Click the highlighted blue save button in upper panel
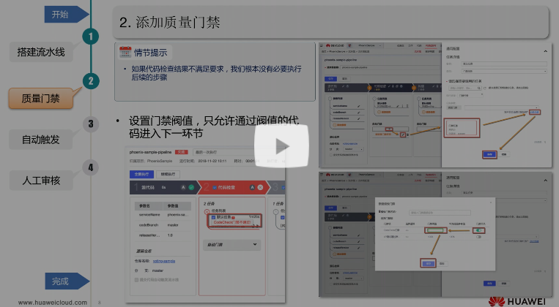Screen dimensions: 559x307 489,154
